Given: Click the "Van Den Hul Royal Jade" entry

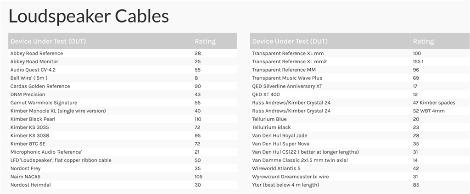Looking at the screenshot, I should [280, 136].
